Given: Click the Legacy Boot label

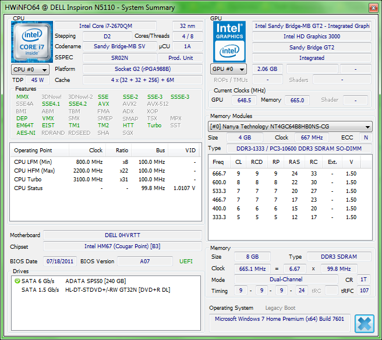Looking at the screenshot, I should tap(280, 308).
